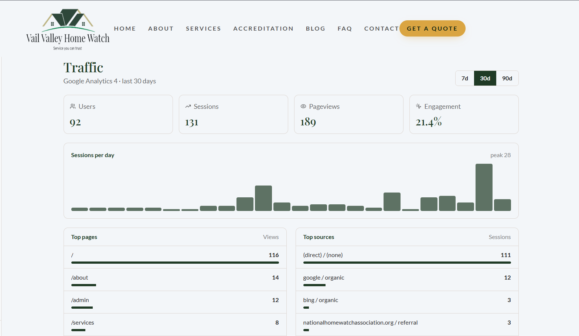The width and height of the screenshot is (579, 336).
Task: Visit the Blog nav item
Action: pos(316,28)
